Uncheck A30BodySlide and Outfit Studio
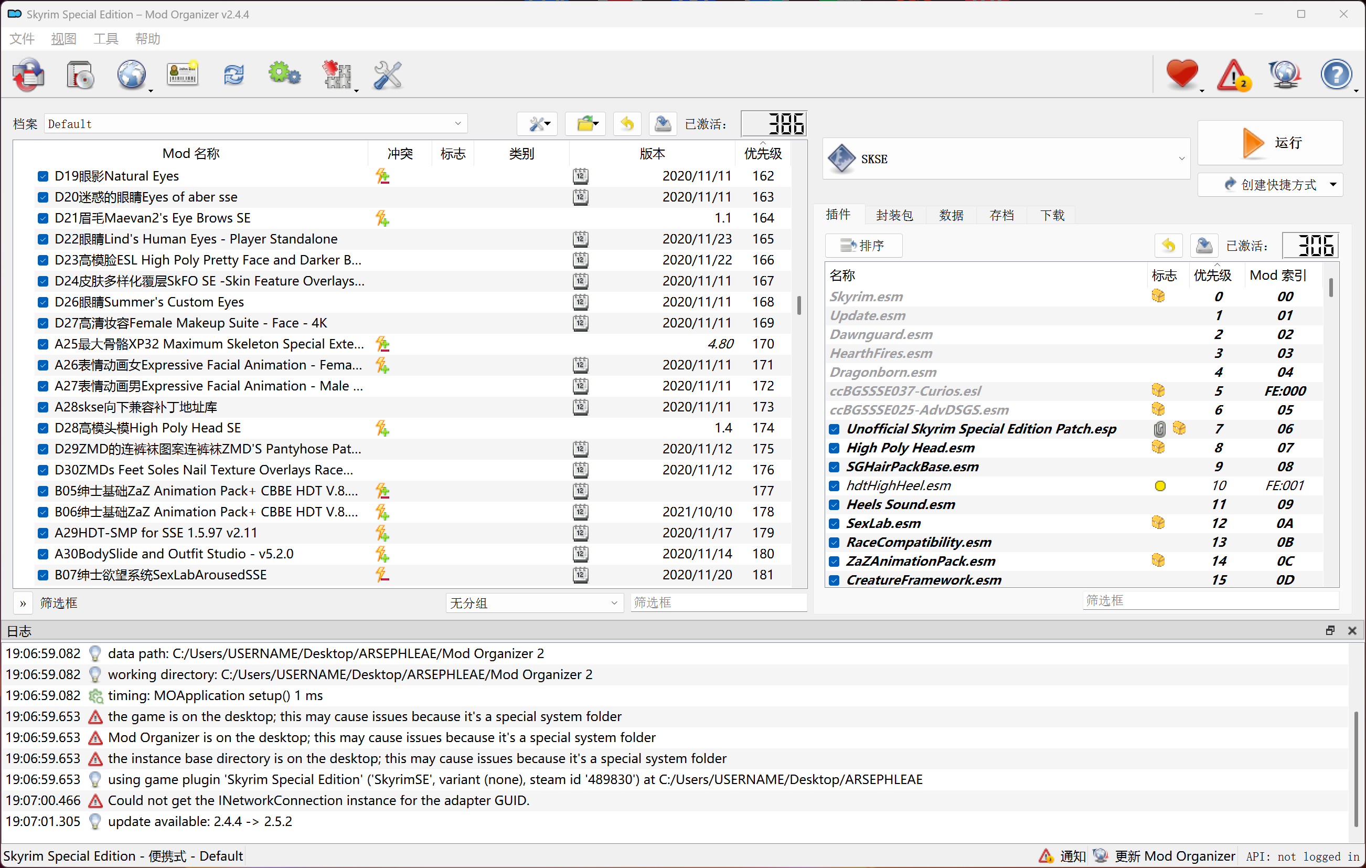Viewport: 1366px width, 868px height. coord(42,554)
